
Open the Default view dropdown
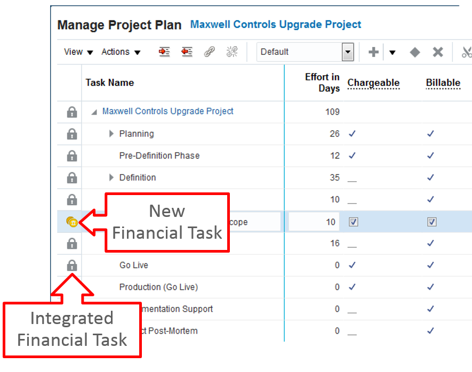tap(348, 52)
